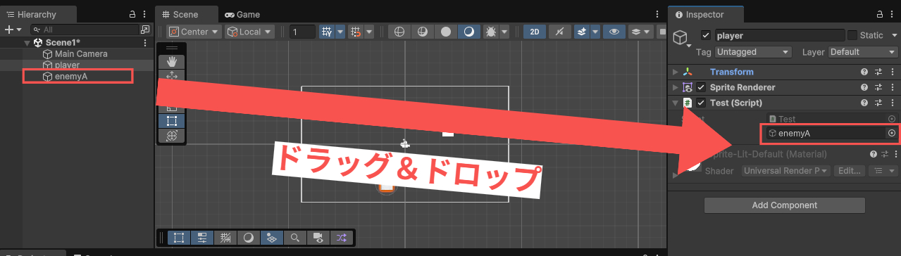Expand the Transform component foldout
This screenshot has height=256, width=901.
coord(675,72)
